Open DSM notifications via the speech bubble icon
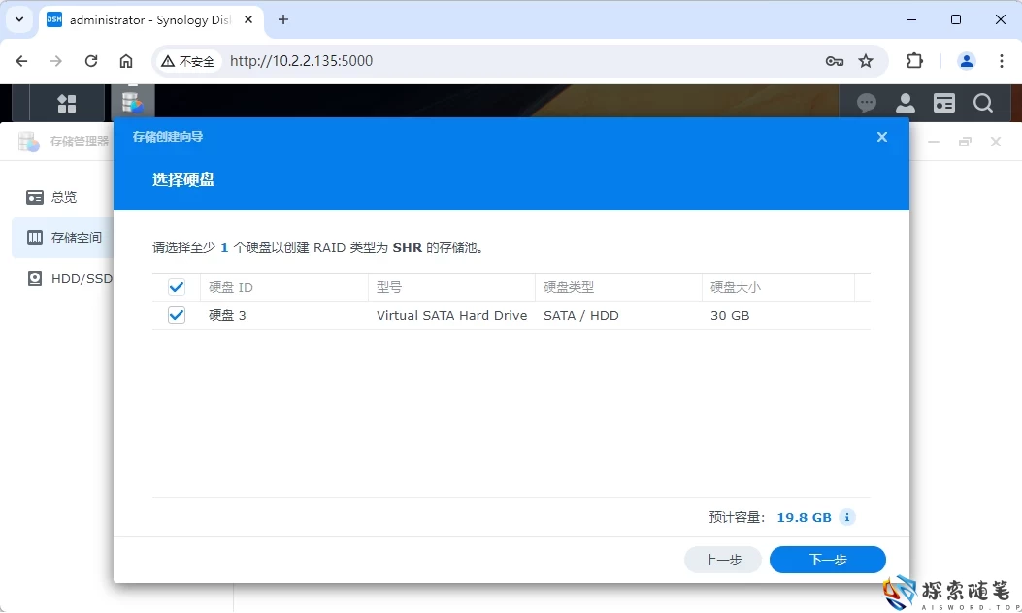Image resolution: width=1022 pixels, height=613 pixels. tap(866, 102)
